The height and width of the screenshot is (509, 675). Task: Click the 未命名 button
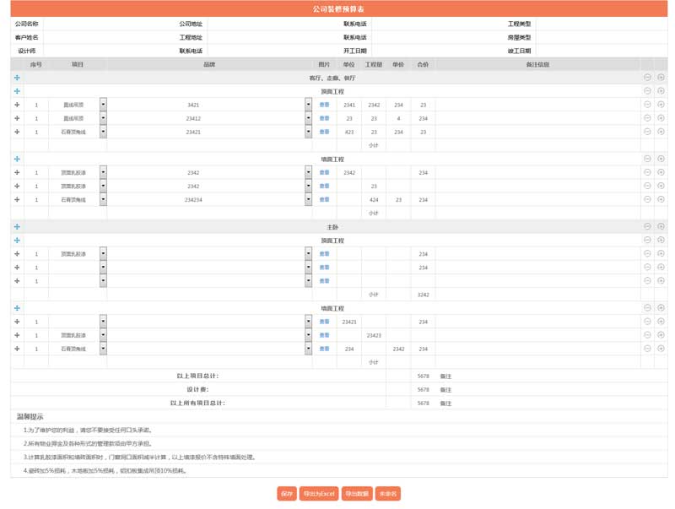(x=387, y=494)
